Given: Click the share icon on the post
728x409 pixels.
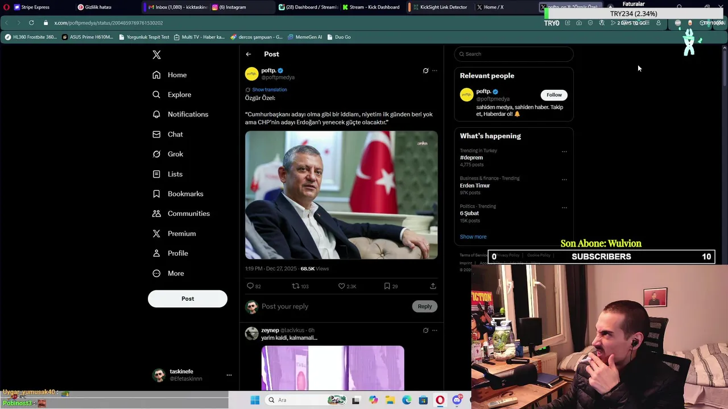Looking at the screenshot, I should (433, 286).
